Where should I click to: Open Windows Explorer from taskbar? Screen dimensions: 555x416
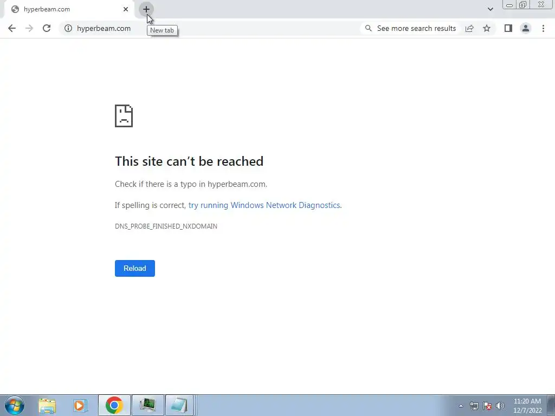pos(47,405)
